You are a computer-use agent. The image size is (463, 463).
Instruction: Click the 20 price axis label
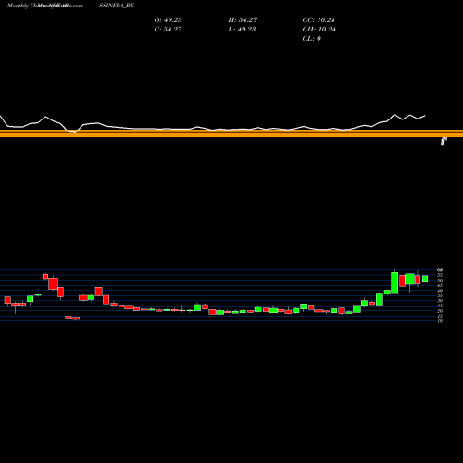(x=440, y=311)
